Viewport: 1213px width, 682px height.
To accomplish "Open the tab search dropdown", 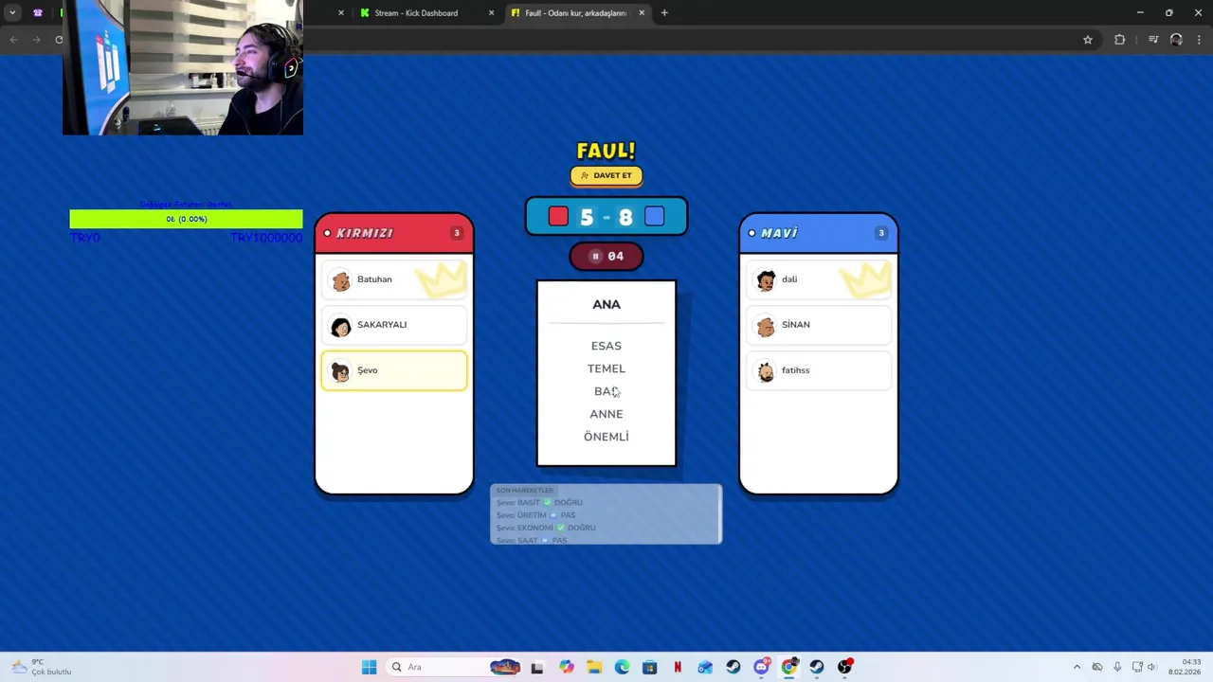I will click(12, 13).
